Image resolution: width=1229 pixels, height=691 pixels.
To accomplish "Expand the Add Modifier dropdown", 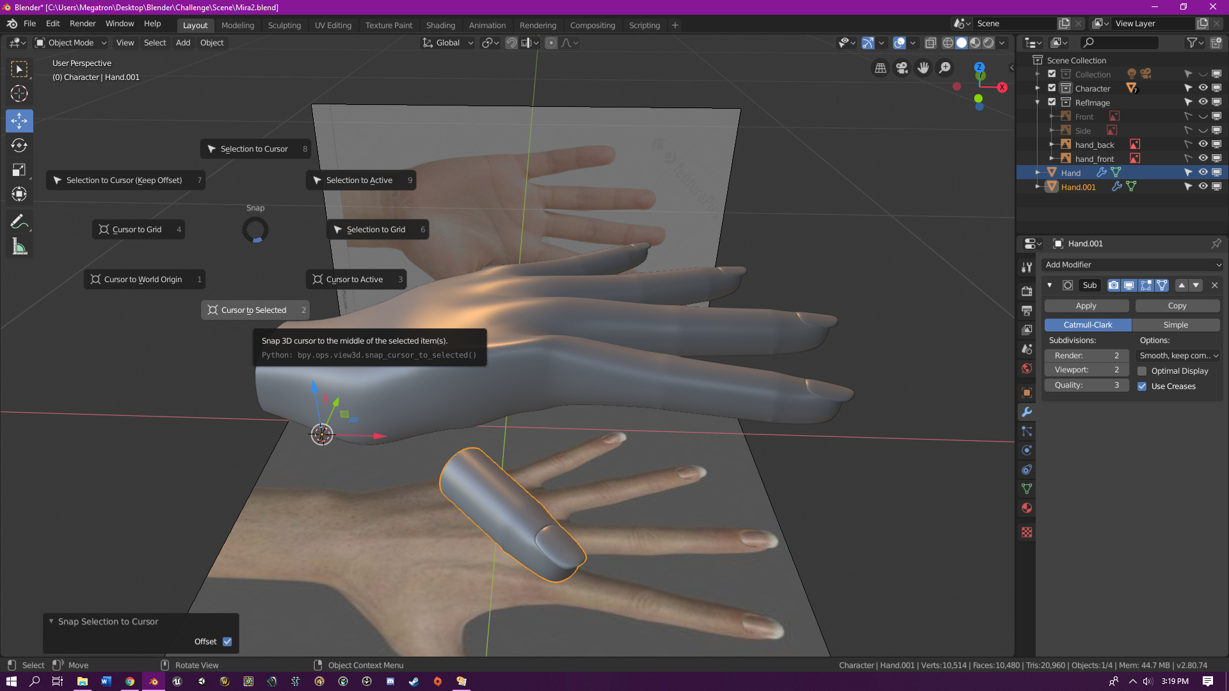I will (1132, 265).
